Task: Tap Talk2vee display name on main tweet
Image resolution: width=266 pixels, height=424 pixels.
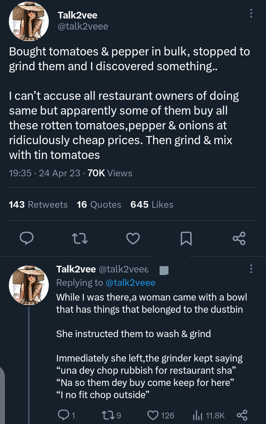Action: (x=78, y=15)
